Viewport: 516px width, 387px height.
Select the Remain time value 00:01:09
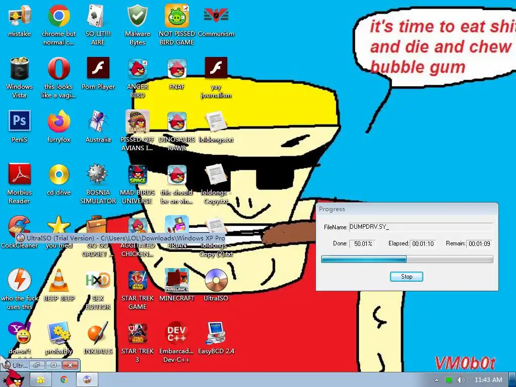click(480, 243)
